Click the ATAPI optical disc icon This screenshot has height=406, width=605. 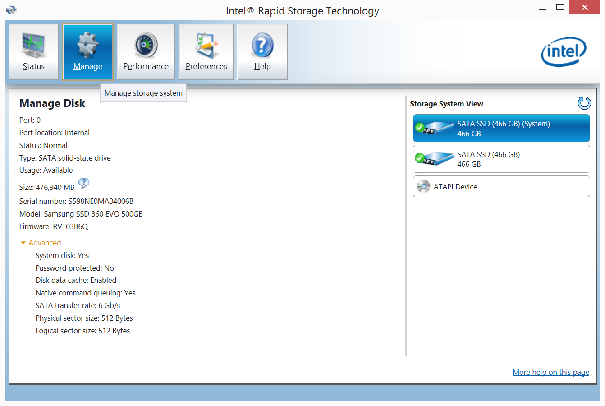(423, 187)
